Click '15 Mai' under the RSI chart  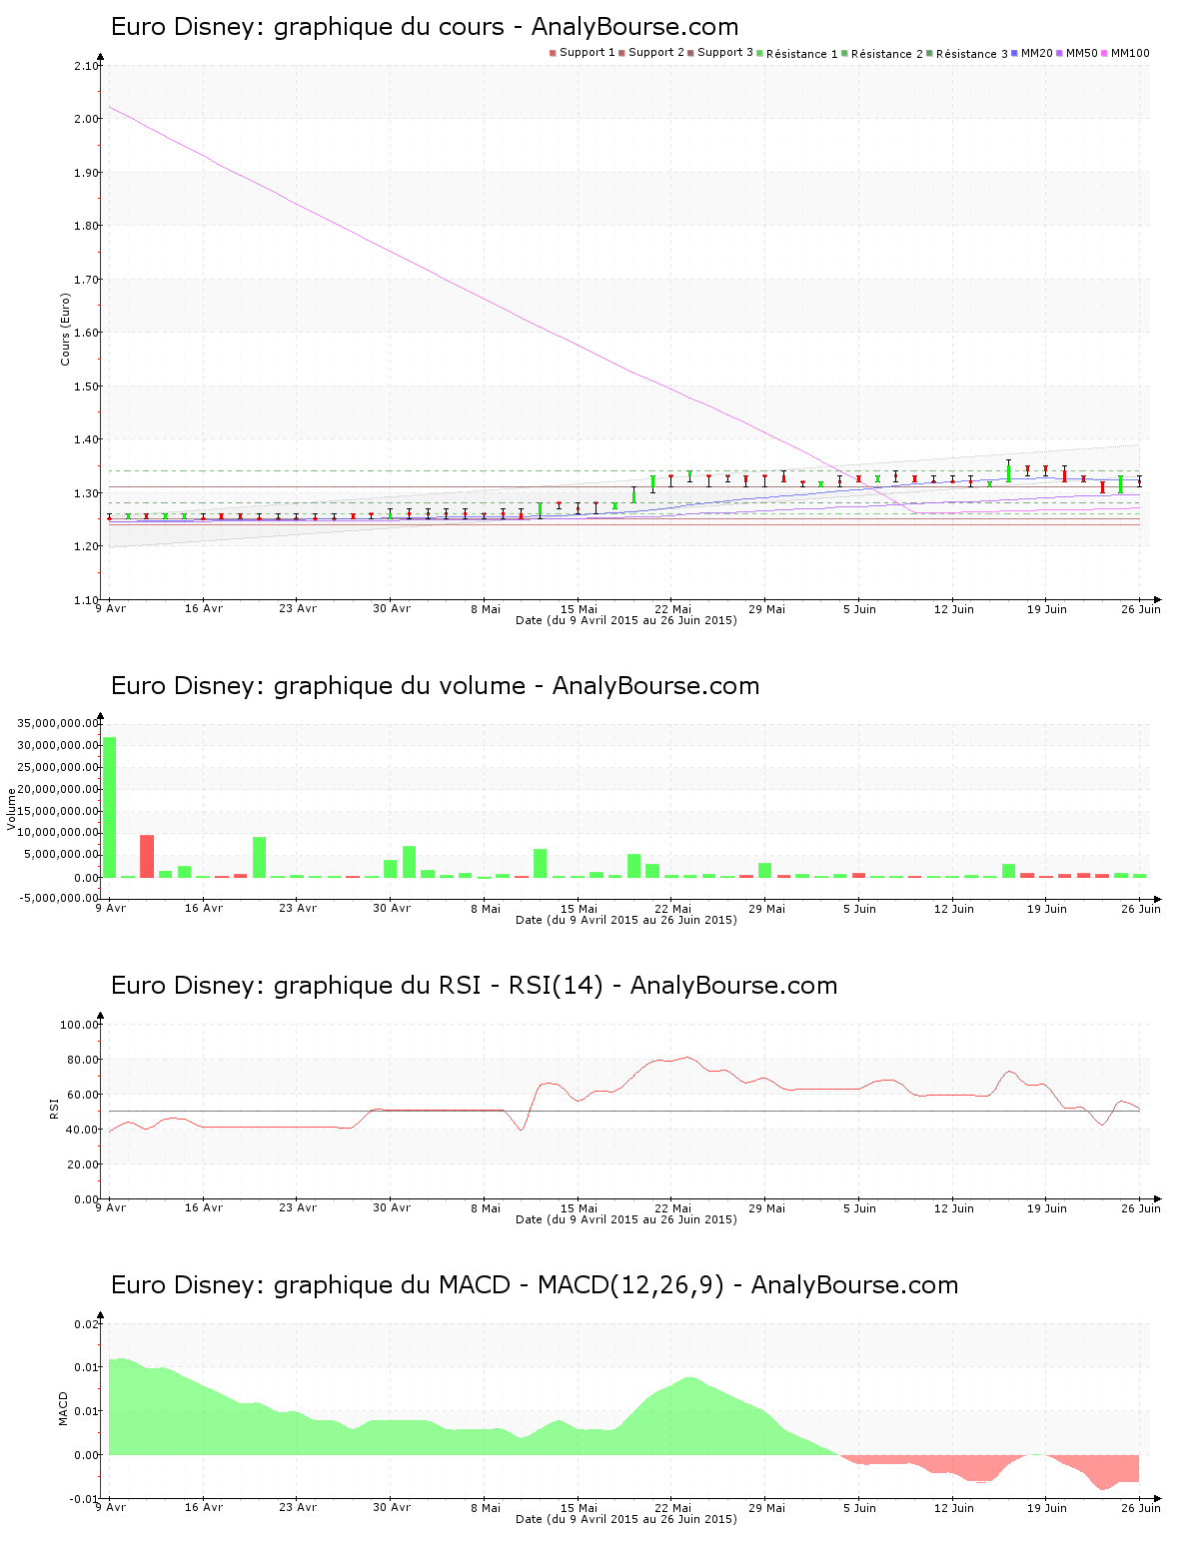(579, 1208)
